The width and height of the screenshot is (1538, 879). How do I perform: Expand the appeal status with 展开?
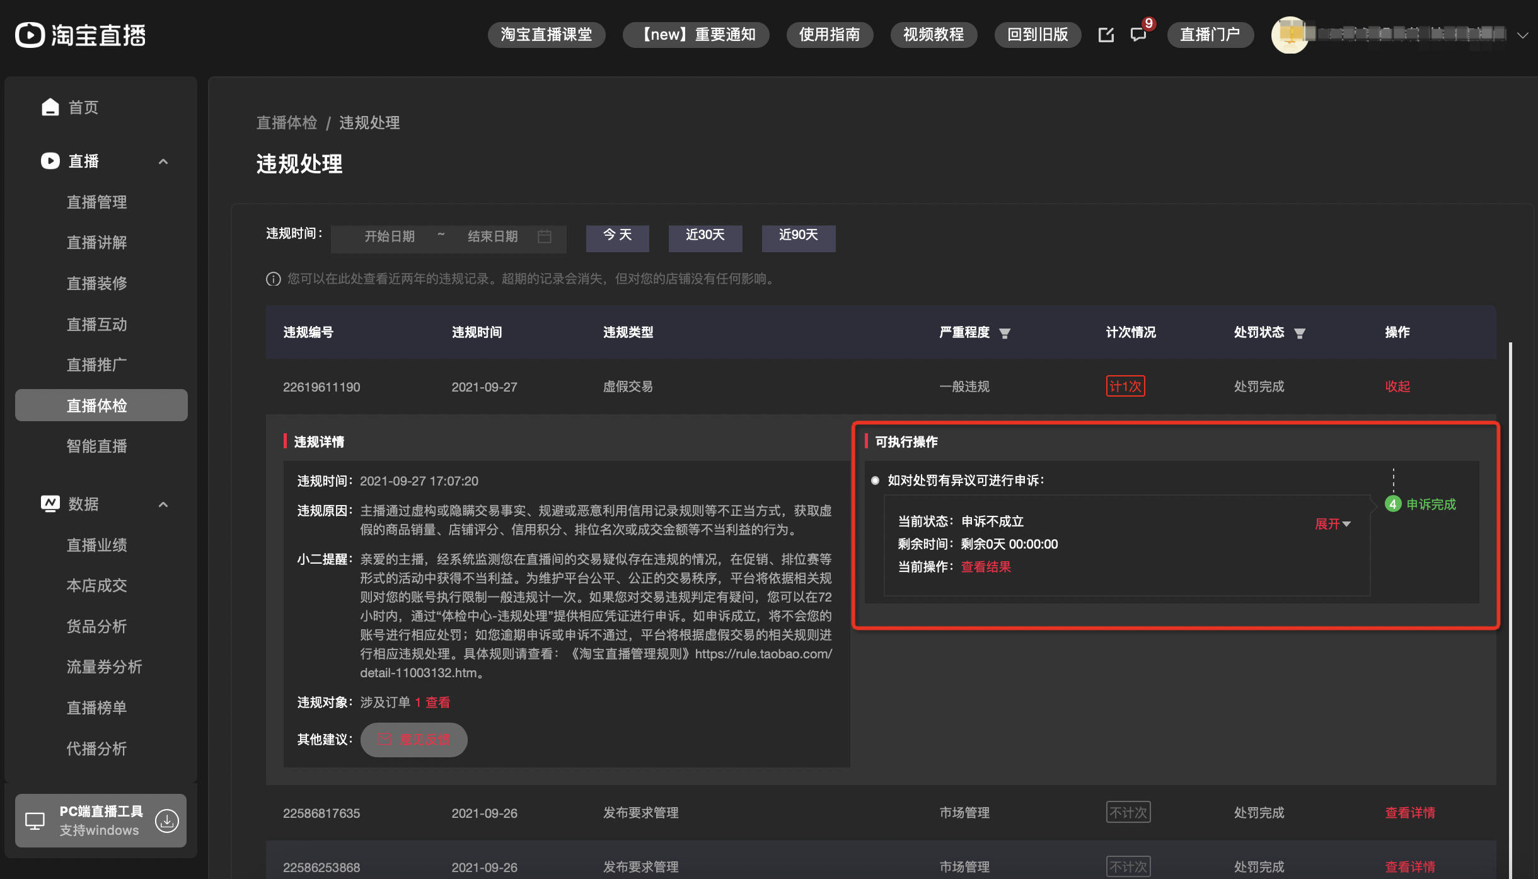(x=1333, y=523)
